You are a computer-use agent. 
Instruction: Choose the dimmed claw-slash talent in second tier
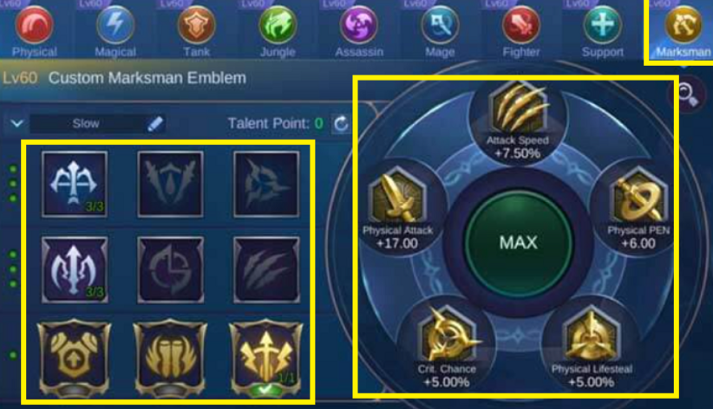[266, 269]
